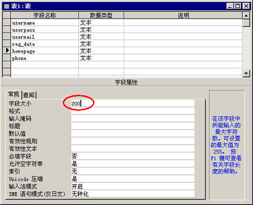Click the Unicode 压缩 value 是
Screen dimensions: 253x205
coord(133,179)
